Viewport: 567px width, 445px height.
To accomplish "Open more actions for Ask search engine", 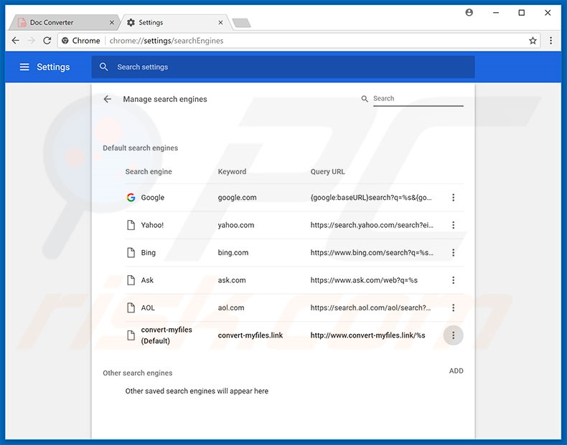I will [453, 280].
